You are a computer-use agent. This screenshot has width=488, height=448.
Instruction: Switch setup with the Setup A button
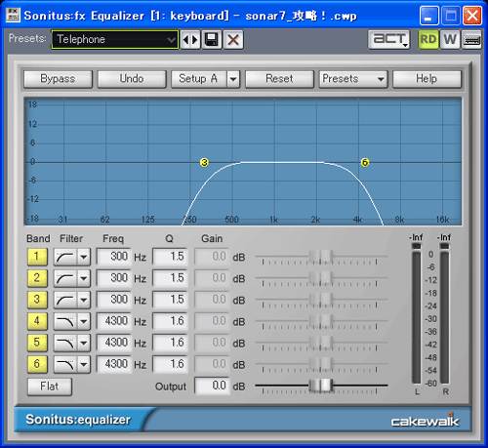pyautogui.click(x=199, y=79)
